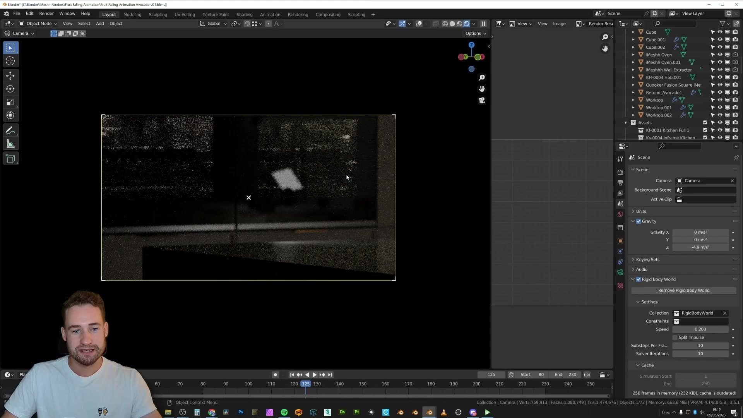Toggle Assets collection exclude checkbox
The image size is (743, 418).
[x=705, y=123]
